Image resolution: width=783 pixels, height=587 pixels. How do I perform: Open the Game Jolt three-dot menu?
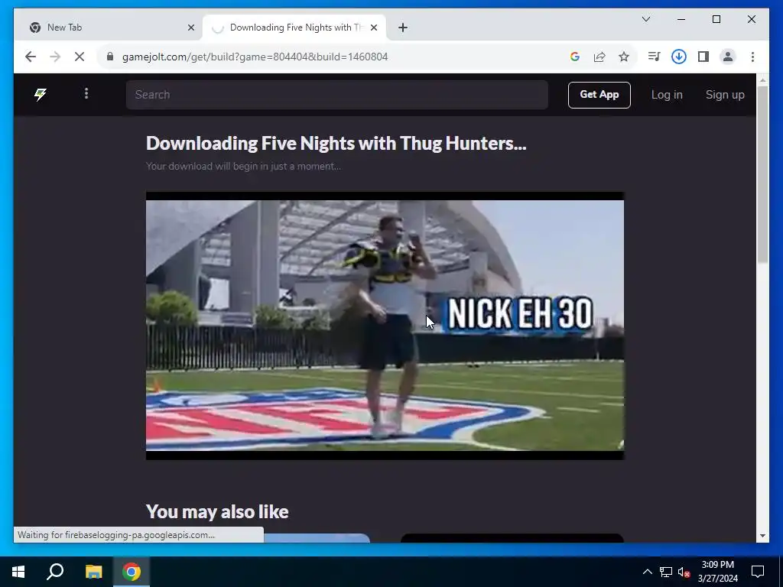coord(86,94)
